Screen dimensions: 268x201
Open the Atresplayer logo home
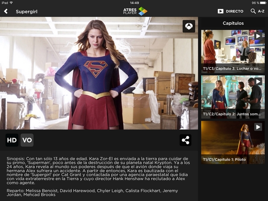135,11
